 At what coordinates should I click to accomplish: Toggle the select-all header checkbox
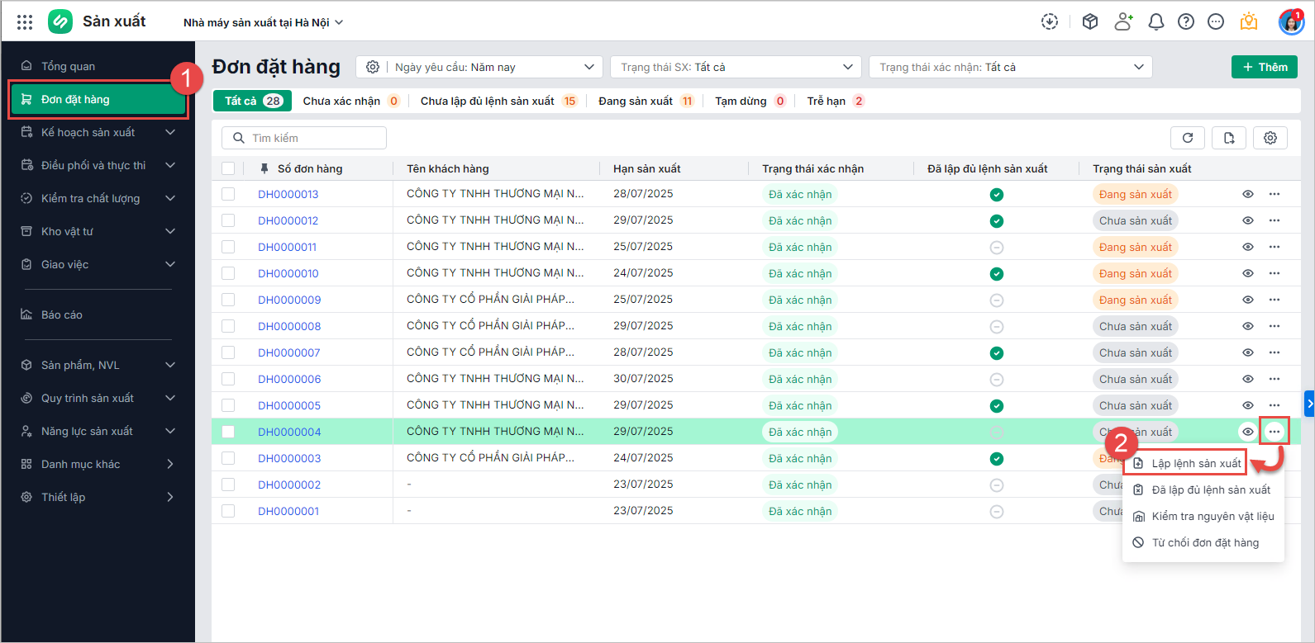pos(228,168)
